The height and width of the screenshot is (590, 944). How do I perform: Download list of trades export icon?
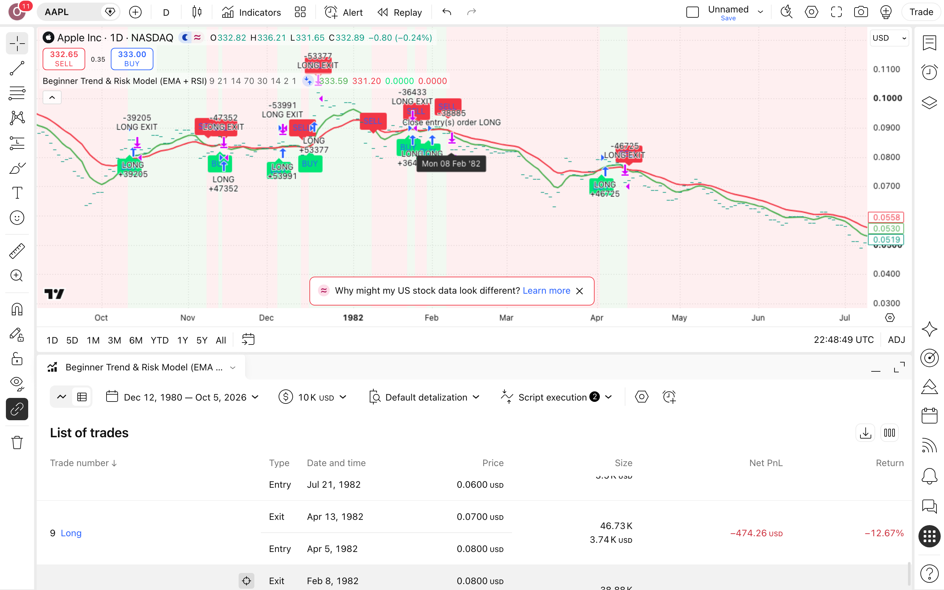(x=866, y=433)
